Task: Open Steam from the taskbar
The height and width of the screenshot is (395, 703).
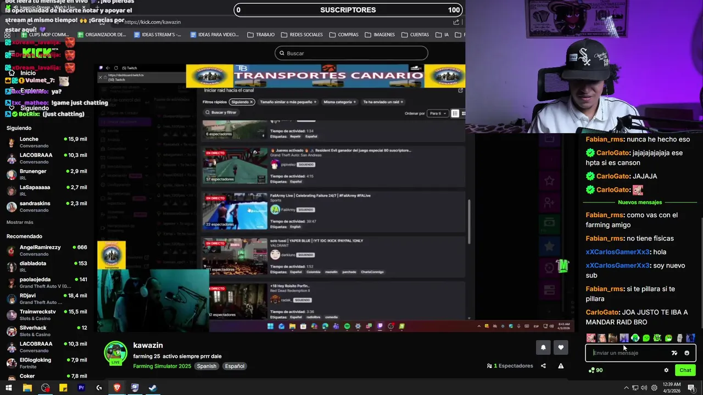Action: point(153,388)
